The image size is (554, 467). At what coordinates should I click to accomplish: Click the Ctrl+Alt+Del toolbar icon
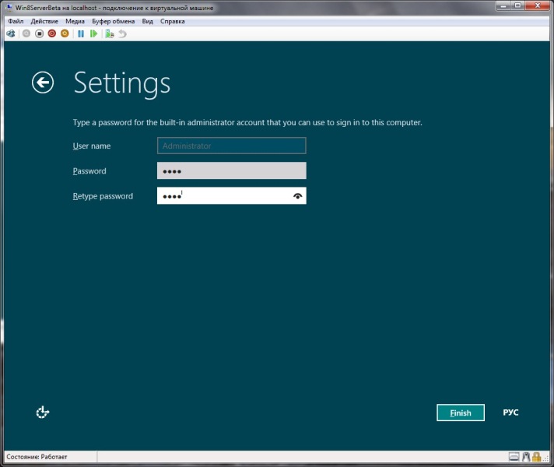[x=11, y=34]
